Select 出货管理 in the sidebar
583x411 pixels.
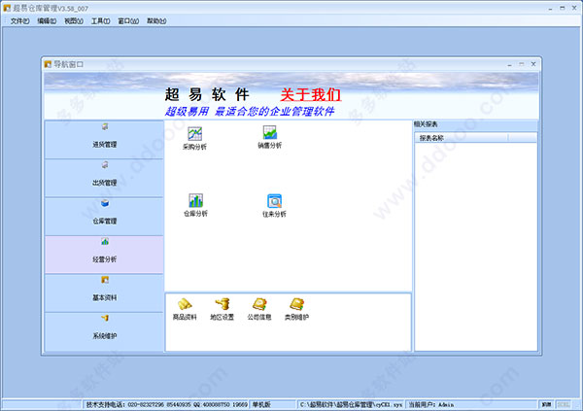coord(104,178)
